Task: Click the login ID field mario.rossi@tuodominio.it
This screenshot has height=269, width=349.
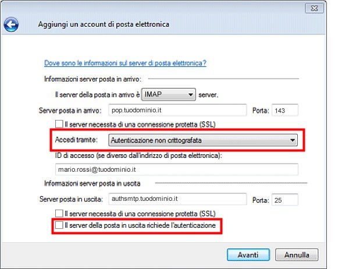Action: [176, 169]
